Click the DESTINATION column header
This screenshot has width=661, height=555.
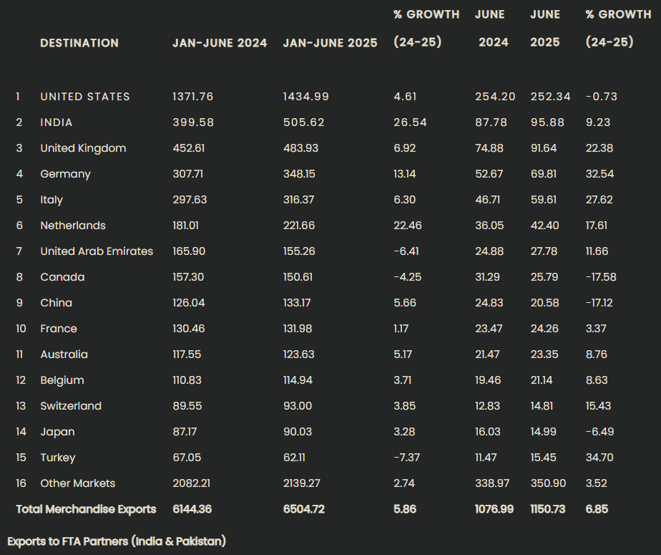[x=79, y=43]
